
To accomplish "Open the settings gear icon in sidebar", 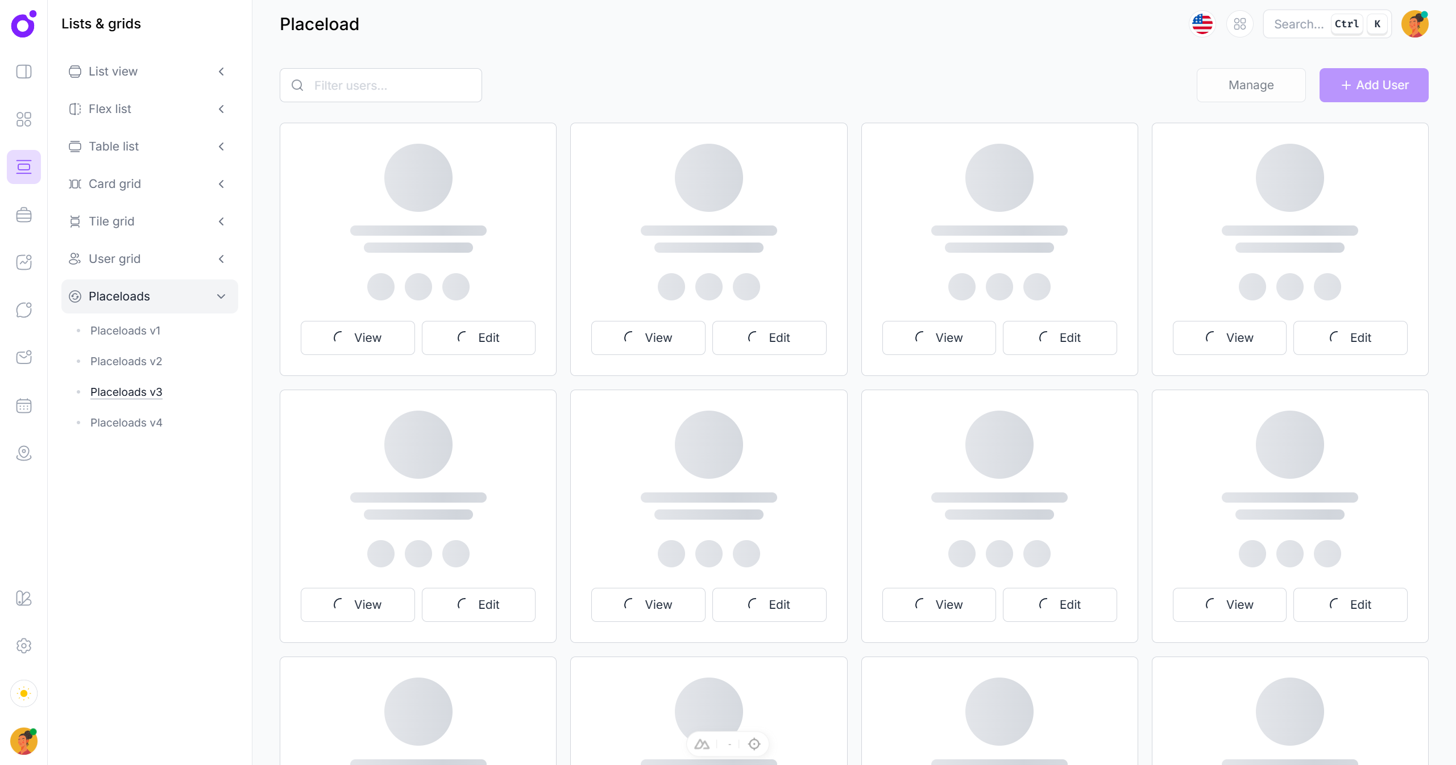I will pos(24,646).
